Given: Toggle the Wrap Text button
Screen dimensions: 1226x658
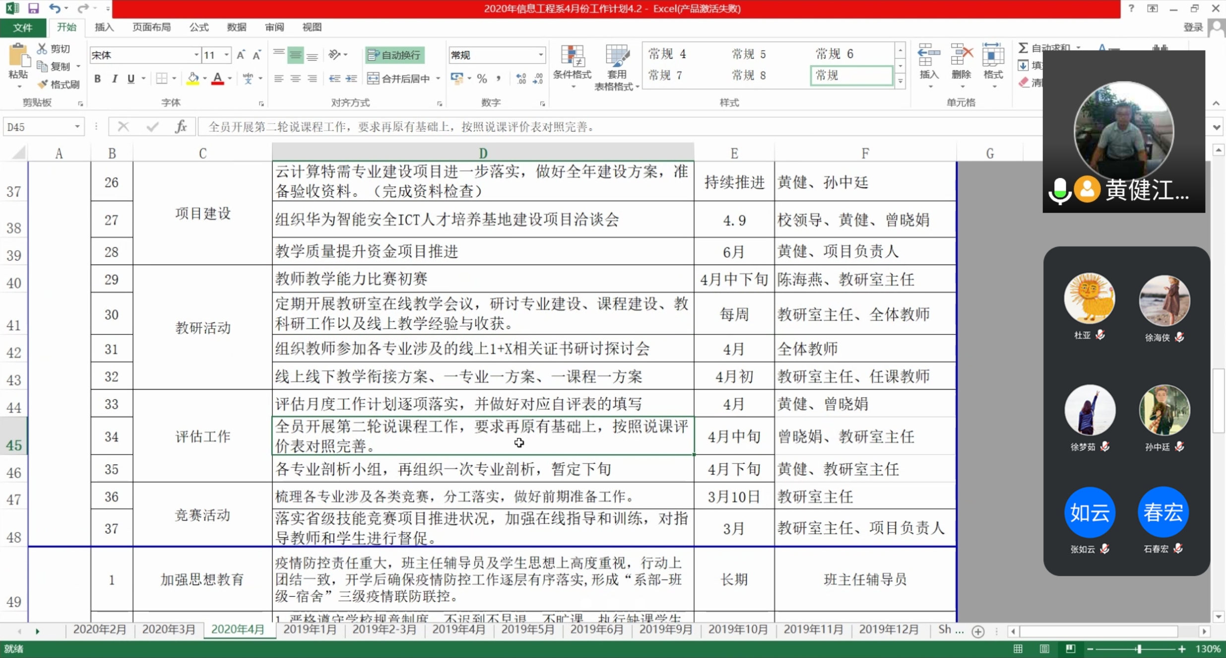Looking at the screenshot, I should tap(395, 55).
